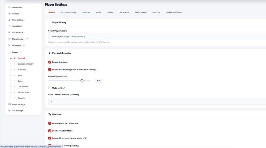Click the General settings sidebar icon
Screen dimensions: 266x148
10,14
